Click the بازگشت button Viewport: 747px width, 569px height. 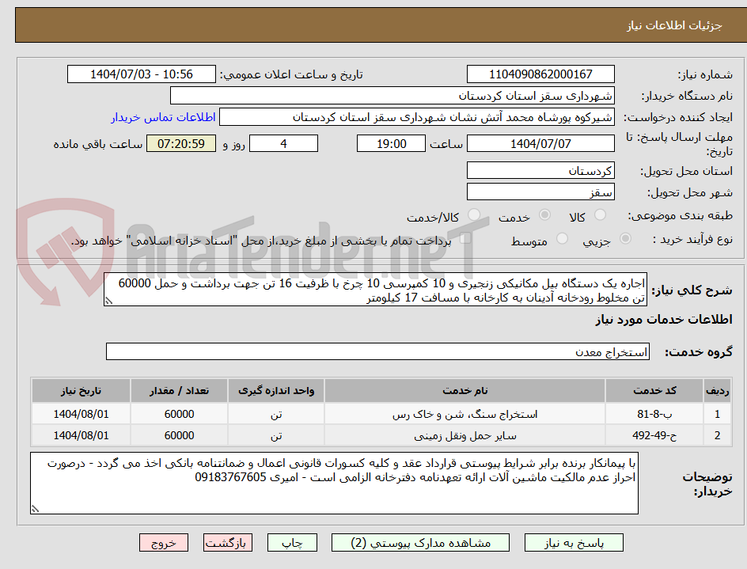click(x=228, y=542)
